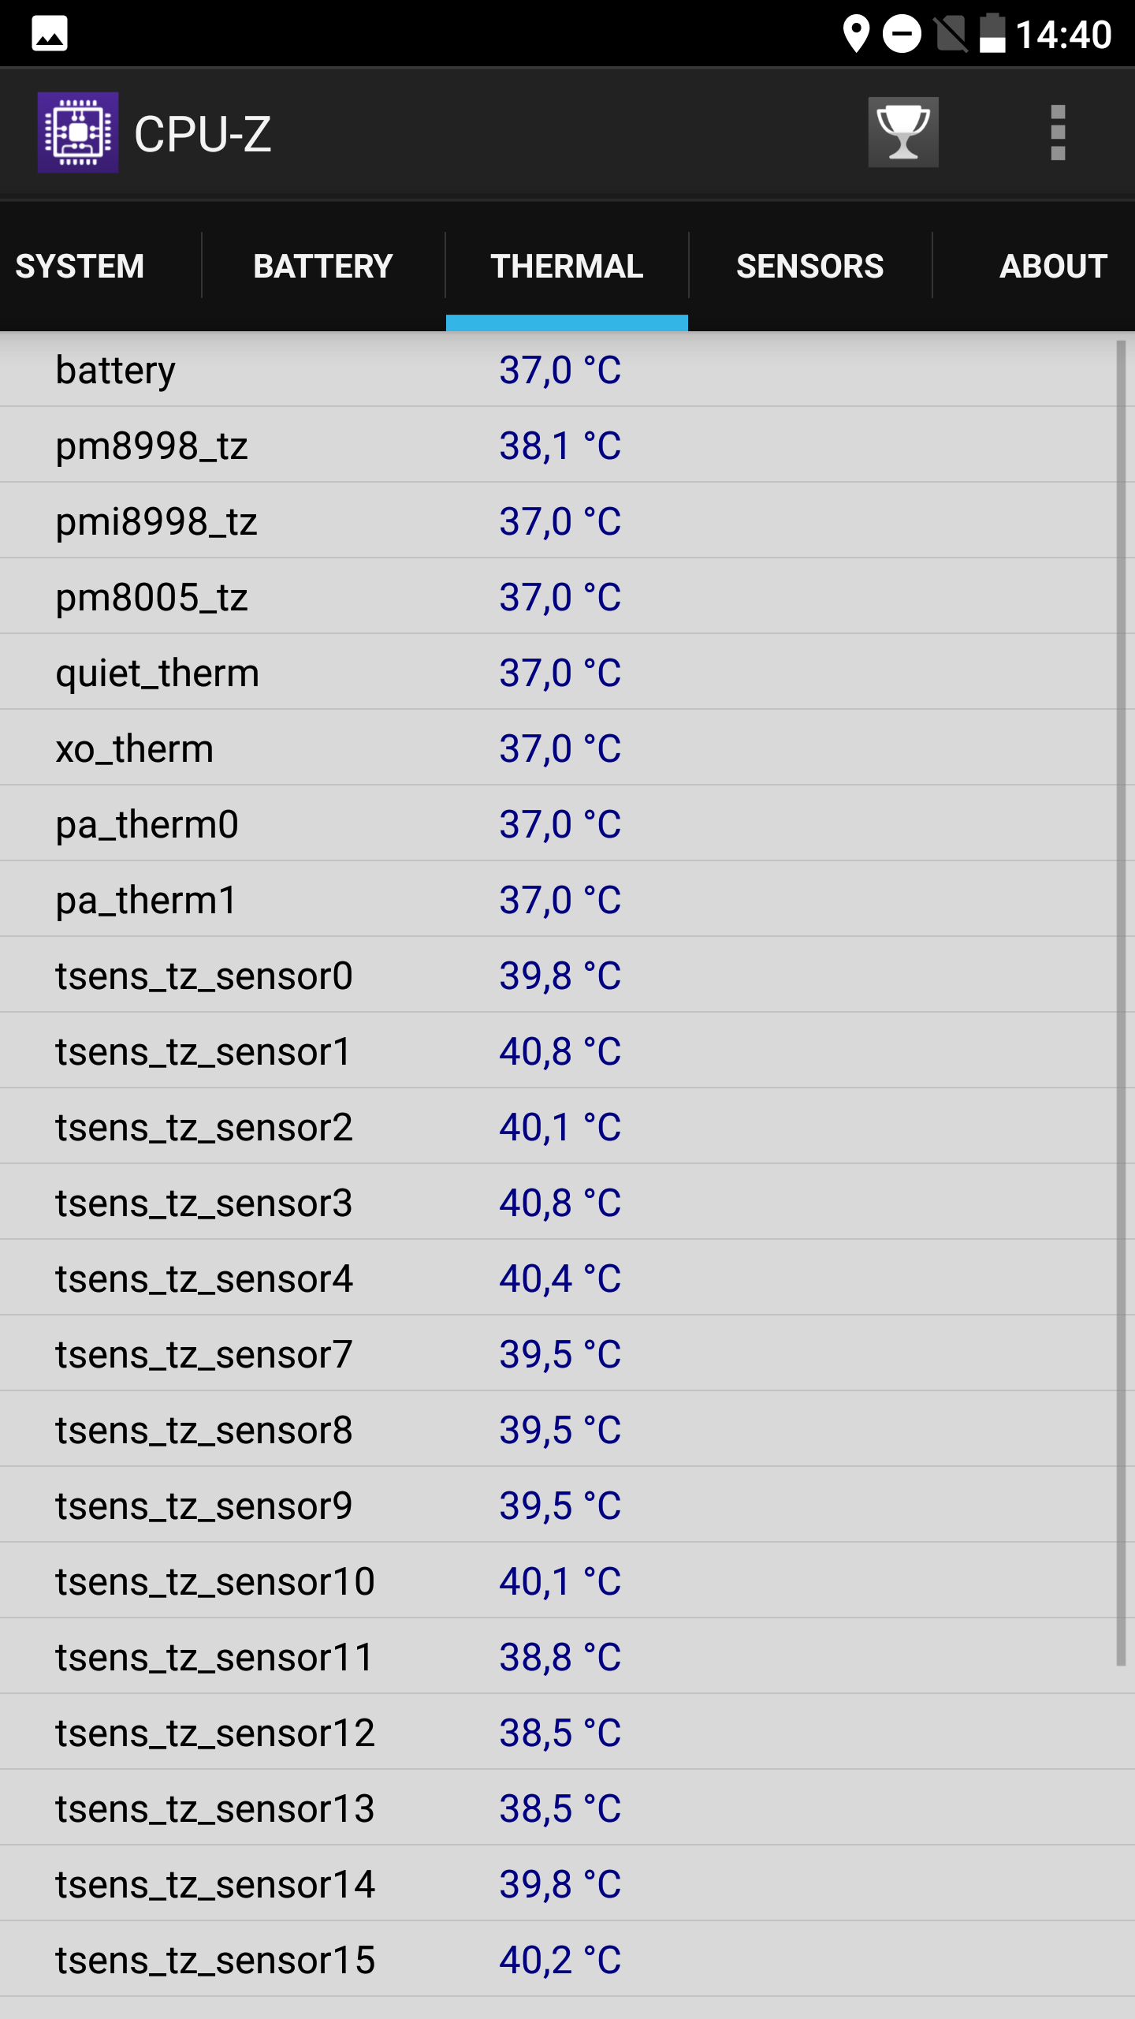This screenshot has height=2019, width=1135.
Task: Switch to the SYSTEM tab
Action: point(80,267)
